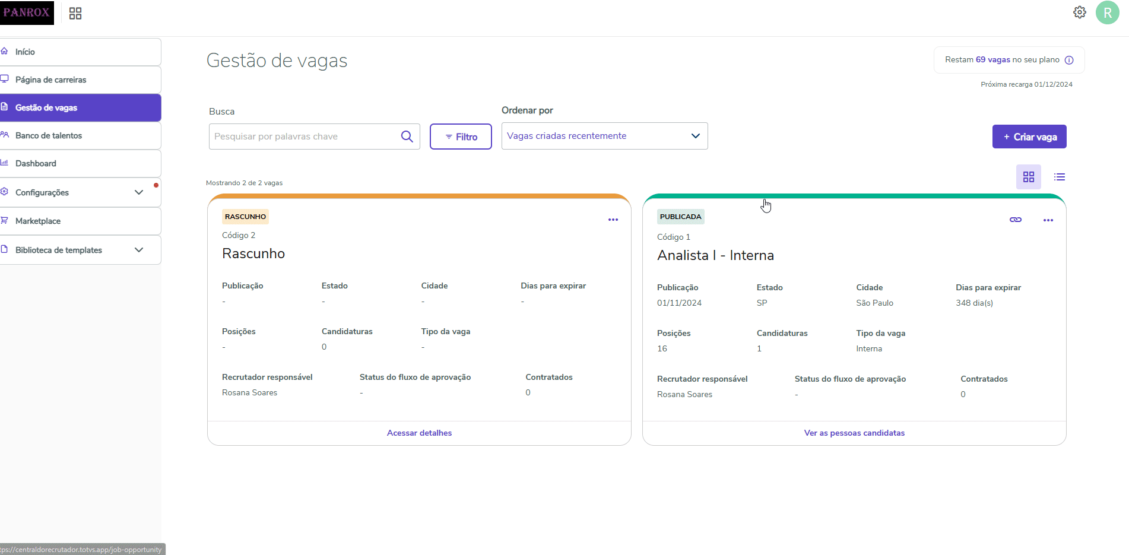The image size is (1129, 555).
Task: Copy link icon on Analista I card
Action: coord(1016,220)
